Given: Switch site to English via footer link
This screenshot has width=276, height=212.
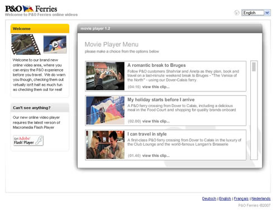Looking at the screenshot, I should click(225, 199).
